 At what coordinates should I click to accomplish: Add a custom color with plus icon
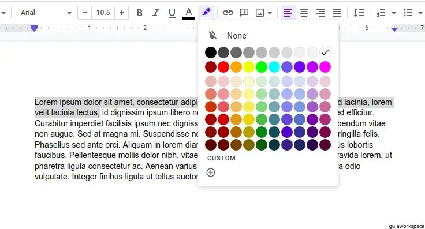[x=211, y=172]
